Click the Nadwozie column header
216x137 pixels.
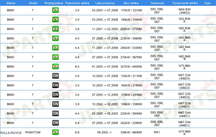(x=157, y=3)
